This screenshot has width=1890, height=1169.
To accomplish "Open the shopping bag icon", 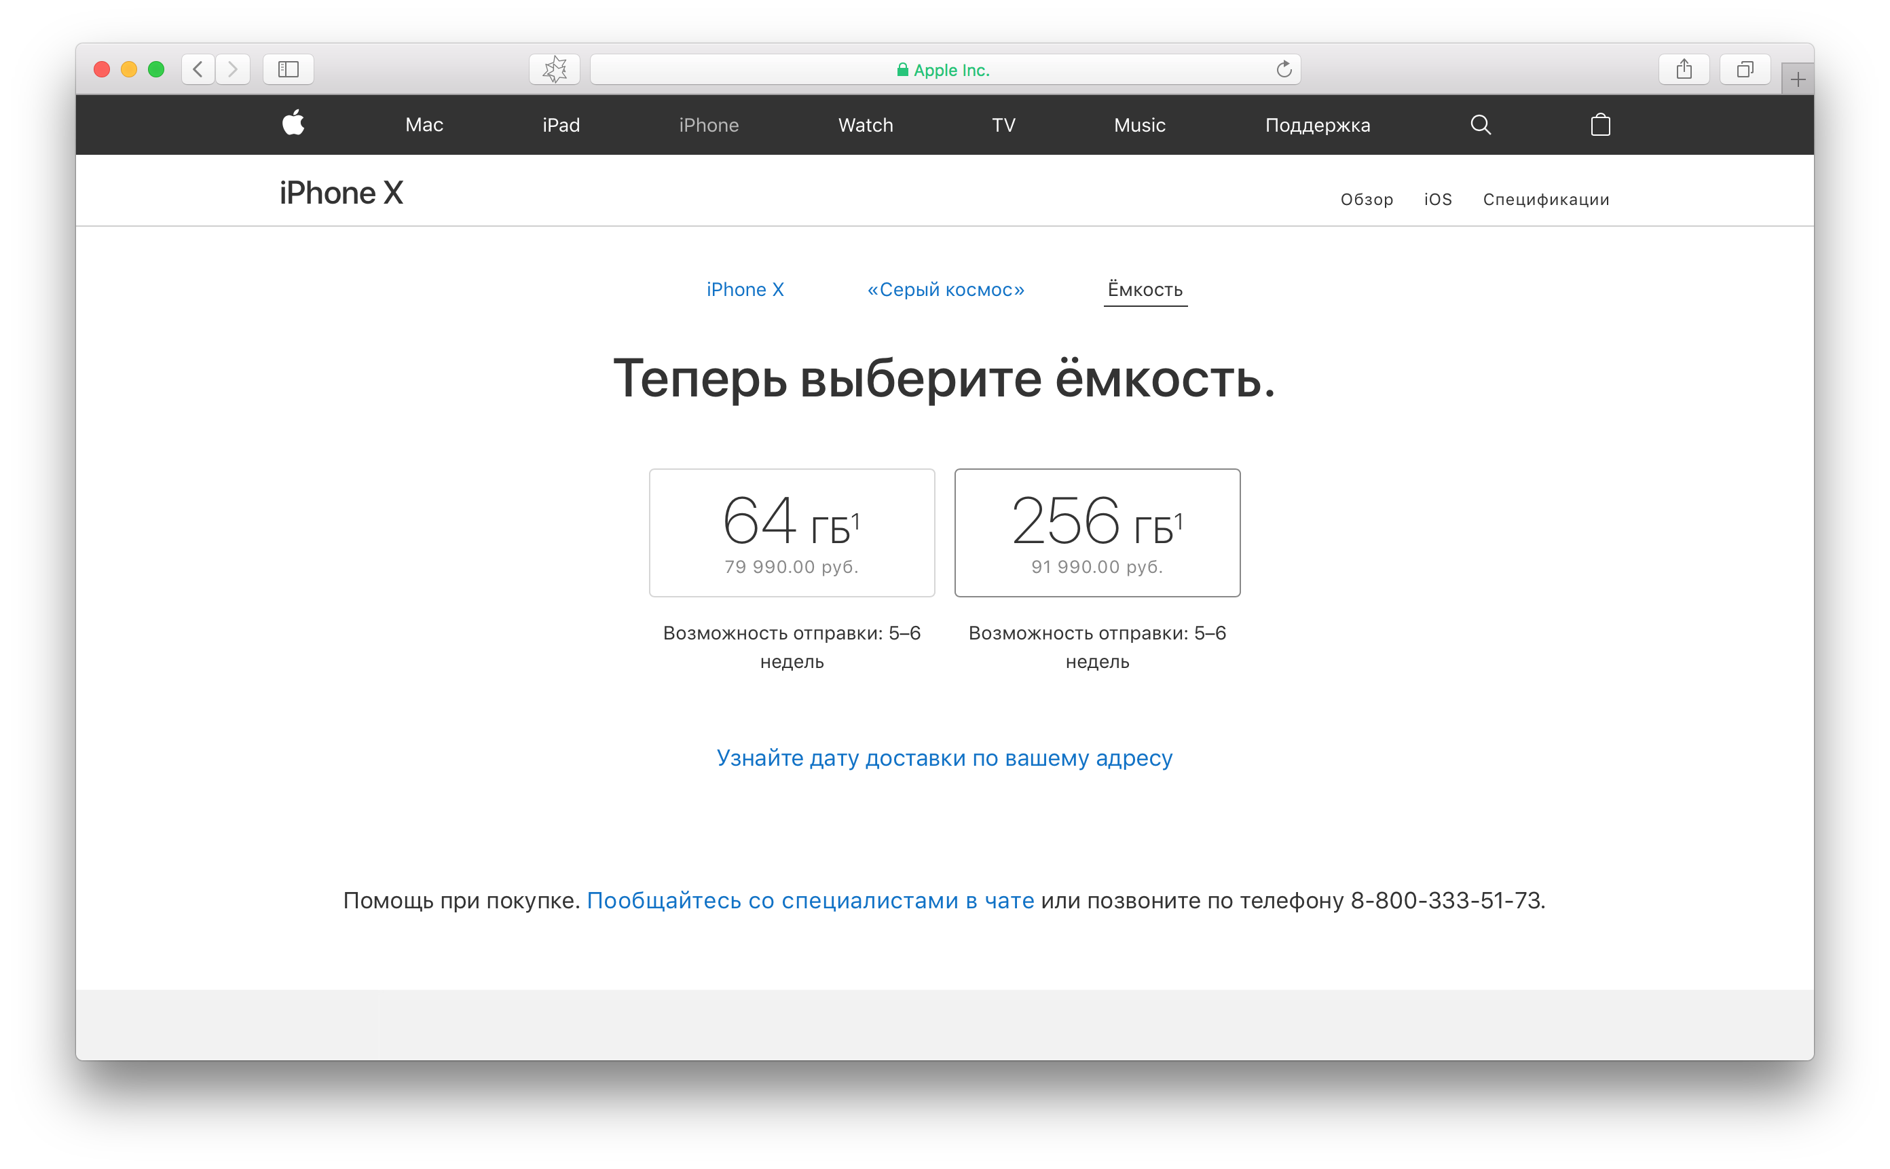I will click(1600, 125).
